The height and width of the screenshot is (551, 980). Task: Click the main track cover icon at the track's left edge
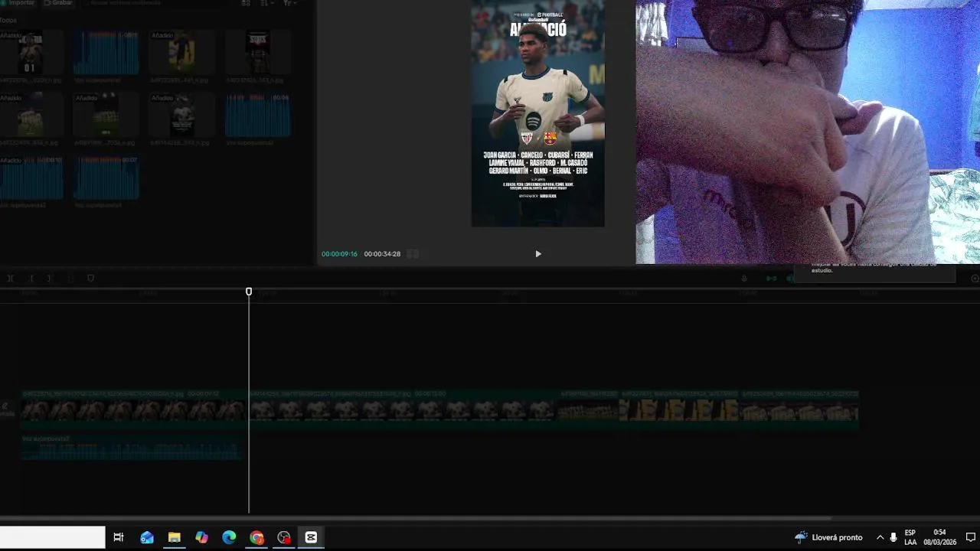tap(6, 410)
